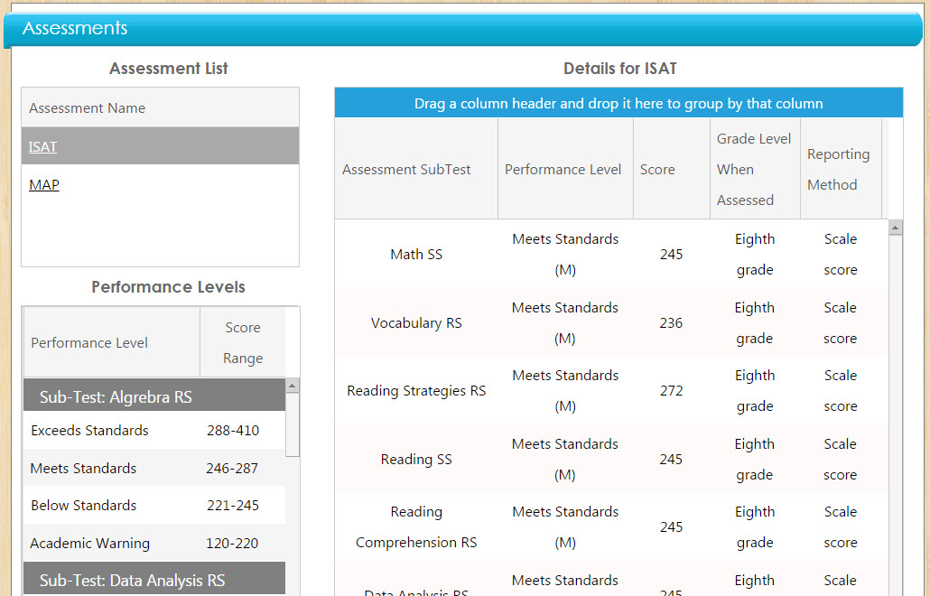Image resolution: width=930 pixels, height=596 pixels.
Task: Select the Reading SS subtest cell
Action: (x=416, y=459)
